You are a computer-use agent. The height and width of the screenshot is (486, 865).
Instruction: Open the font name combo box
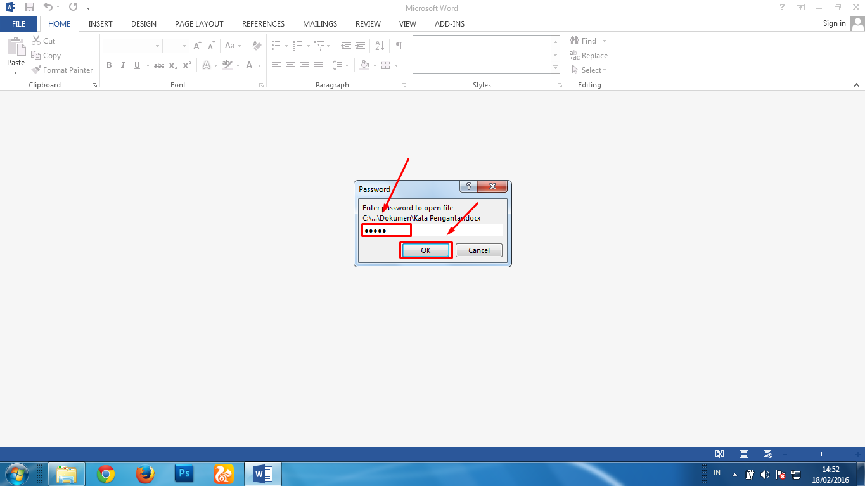(x=132, y=46)
